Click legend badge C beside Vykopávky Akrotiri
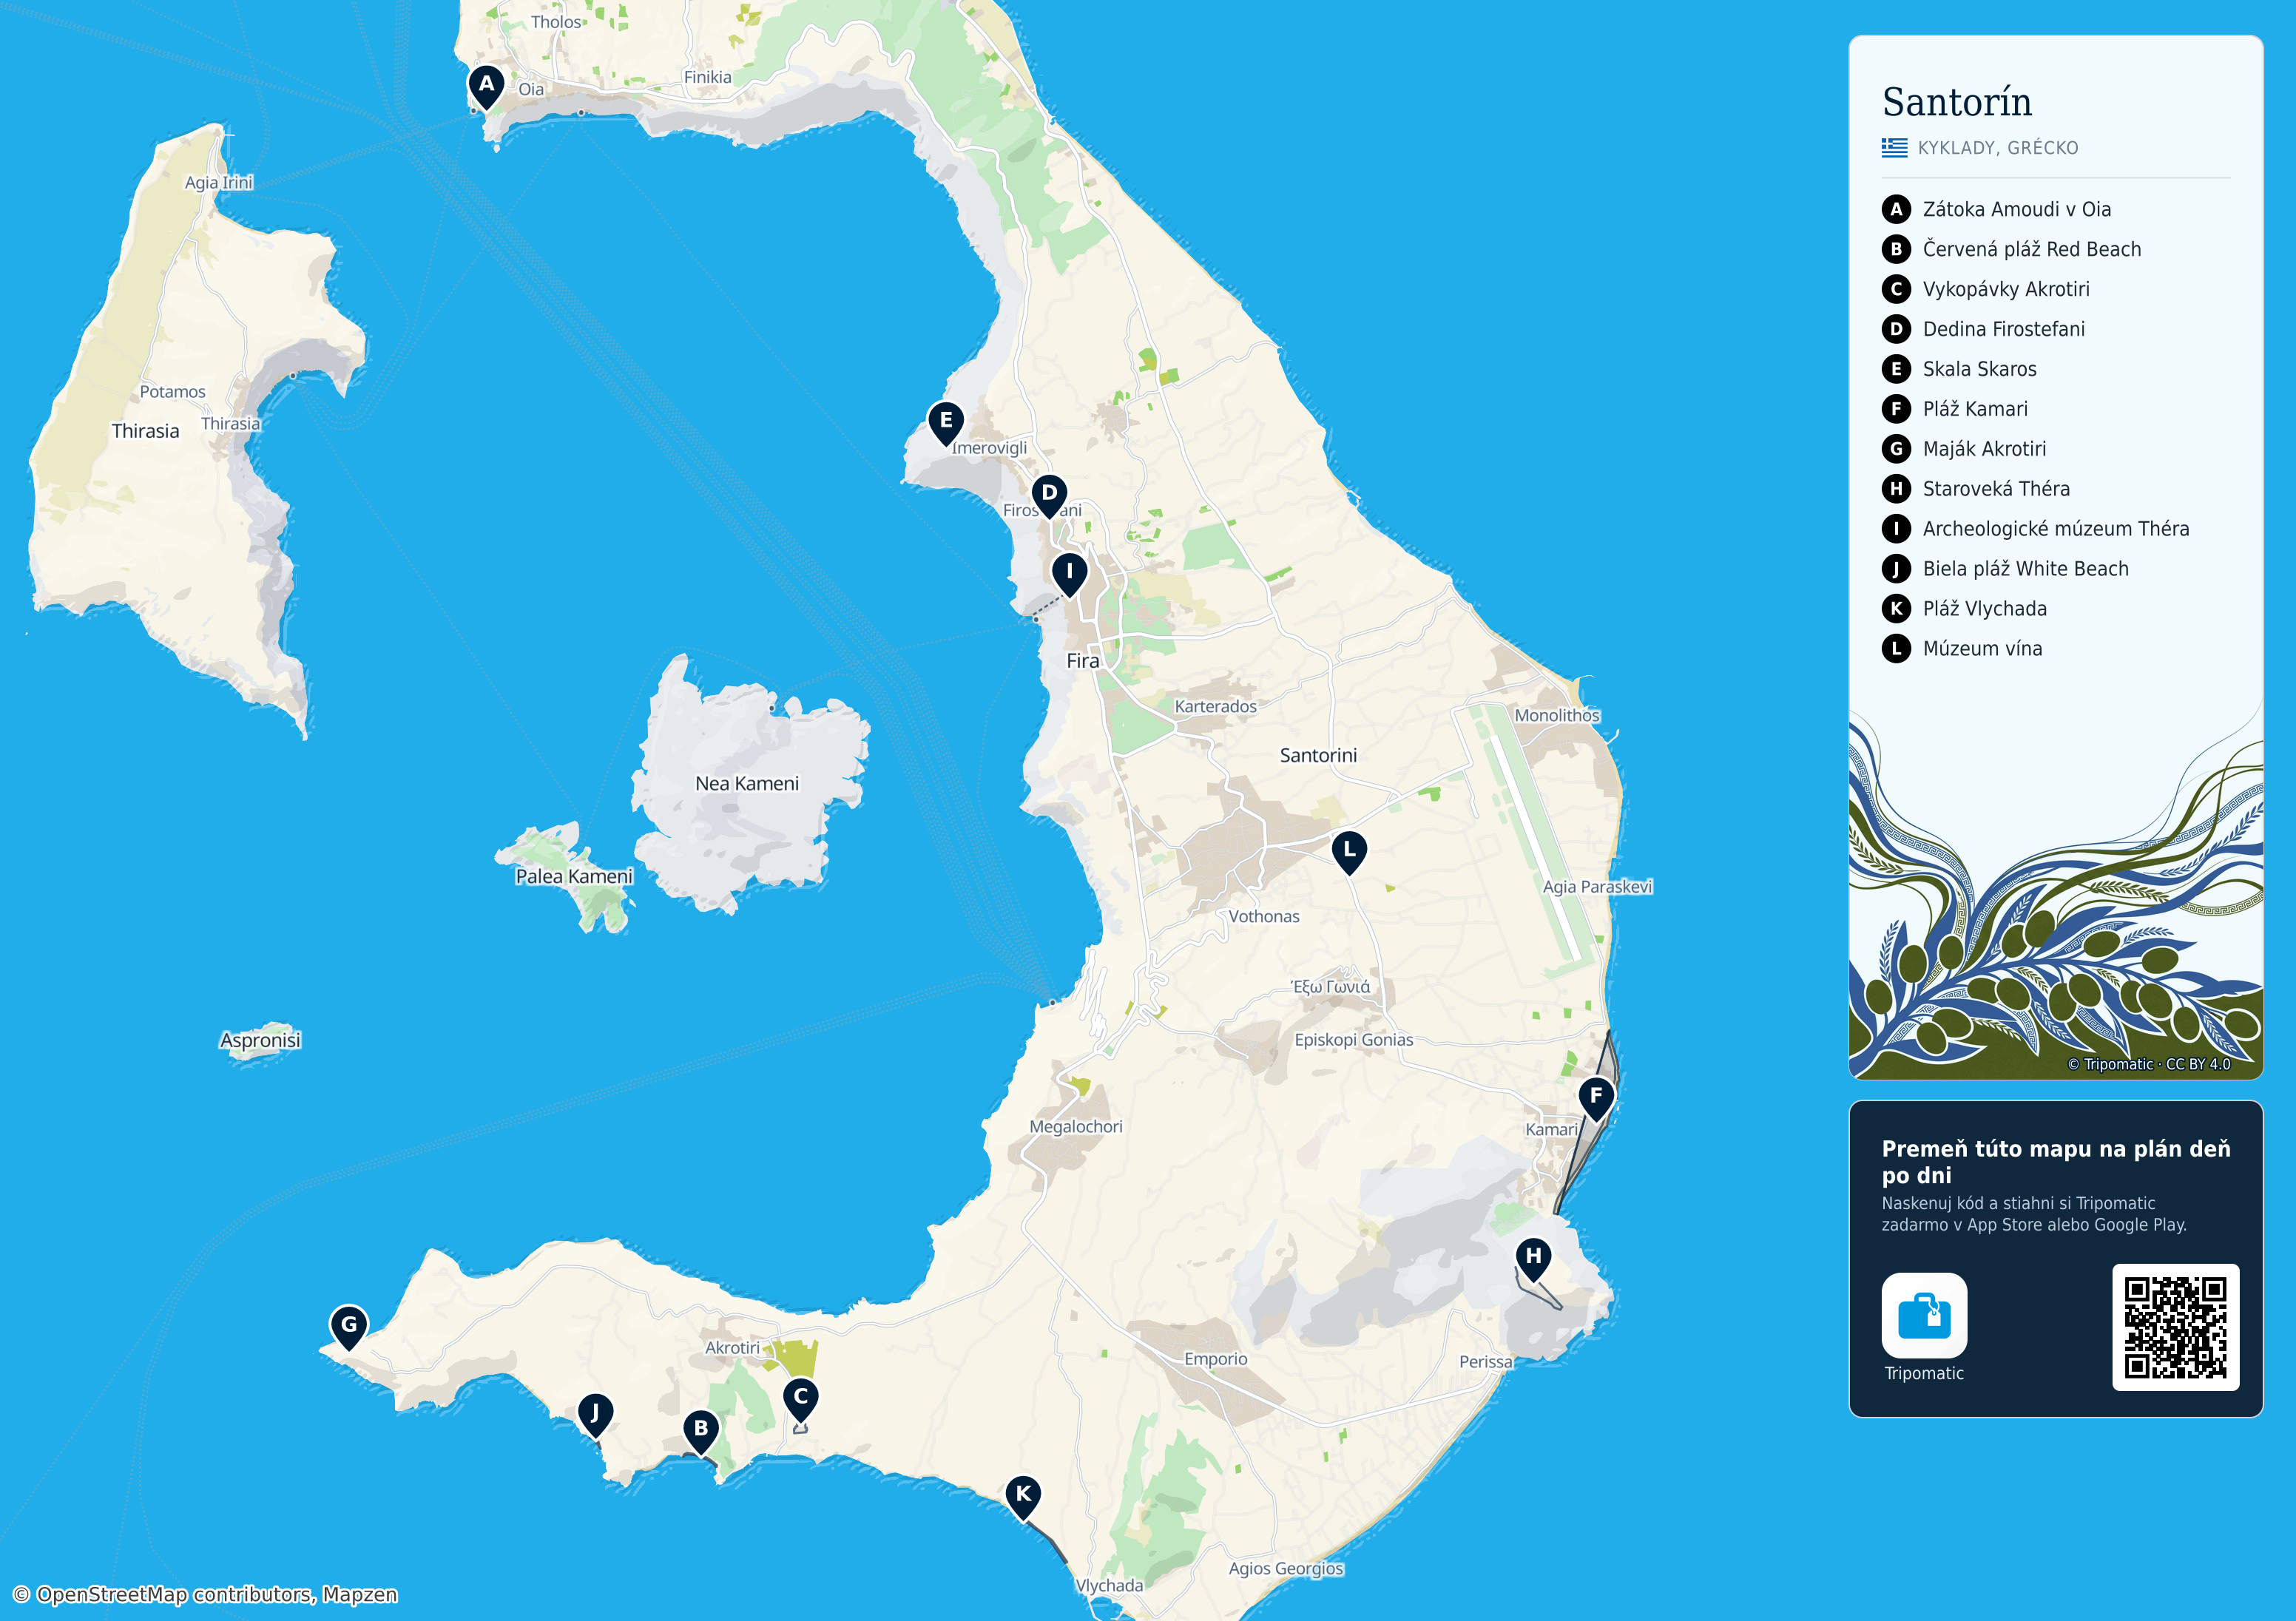Image resolution: width=2296 pixels, height=1621 pixels. [x=1896, y=289]
